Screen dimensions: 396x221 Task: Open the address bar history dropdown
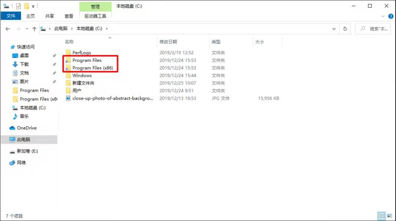pyautogui.click(x=334, y=29)
